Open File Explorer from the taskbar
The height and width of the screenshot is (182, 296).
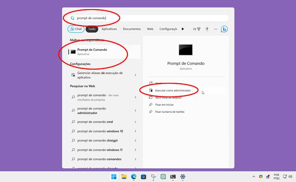tap(123, 177)
